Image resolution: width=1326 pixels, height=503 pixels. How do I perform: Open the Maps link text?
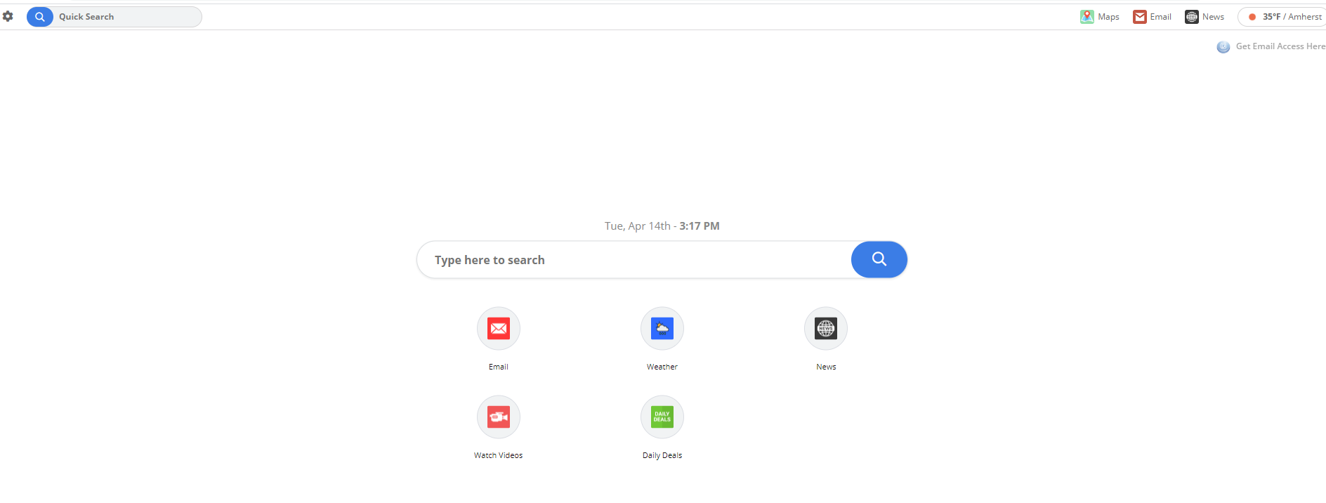point(1108,17)
